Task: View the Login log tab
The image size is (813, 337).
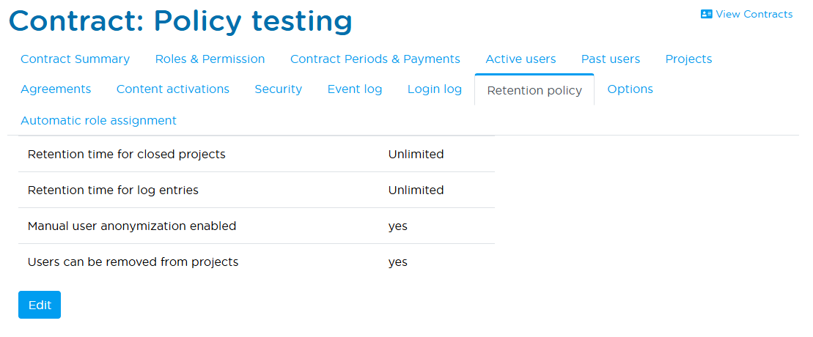Action: [434, 89]
